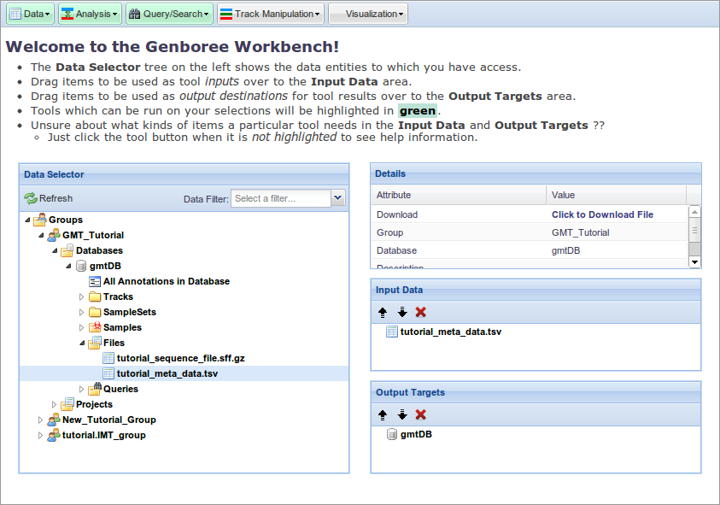This screenshot has height=505, width=720.
Task: Click the Refresh button in Data Selector
Action: (49, 198)
